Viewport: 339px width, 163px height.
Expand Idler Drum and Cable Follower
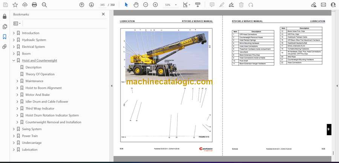pos(17,102)
